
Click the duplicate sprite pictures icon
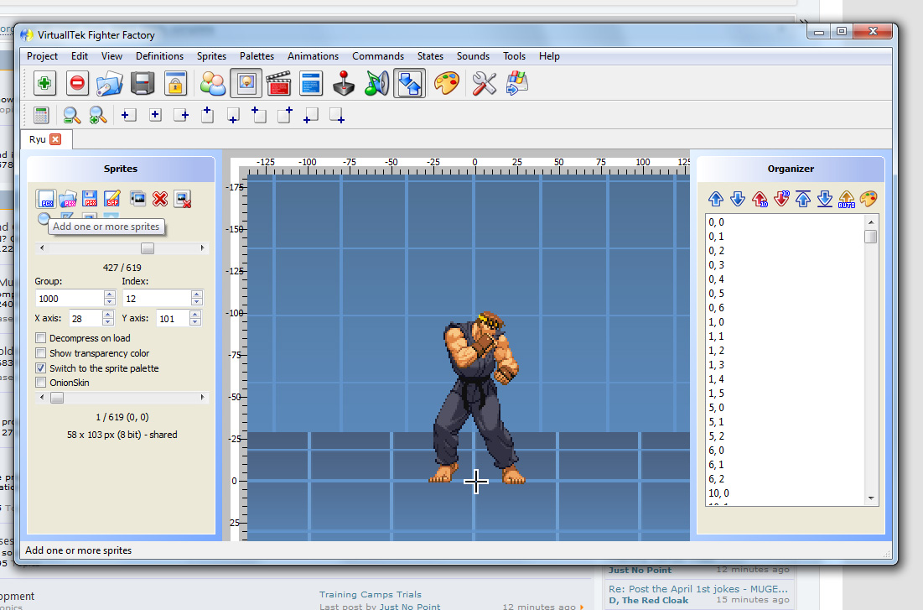[x=137, y=199]
